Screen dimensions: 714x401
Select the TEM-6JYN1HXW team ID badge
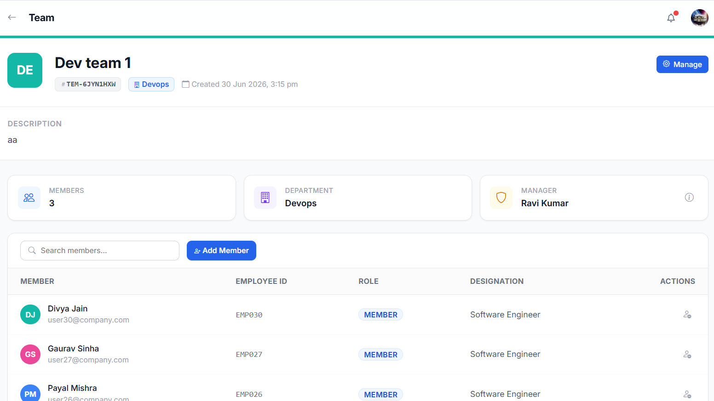[x=88, y=85]
